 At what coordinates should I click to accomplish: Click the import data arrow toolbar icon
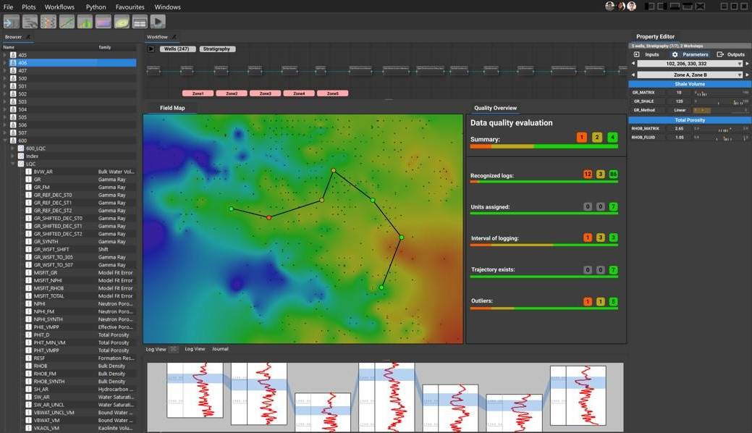click(12, 22)
